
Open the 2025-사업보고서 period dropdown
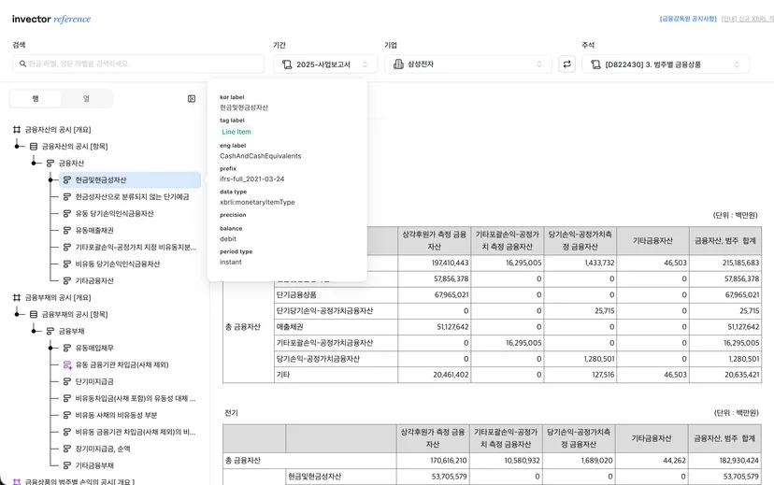(325, 64)
